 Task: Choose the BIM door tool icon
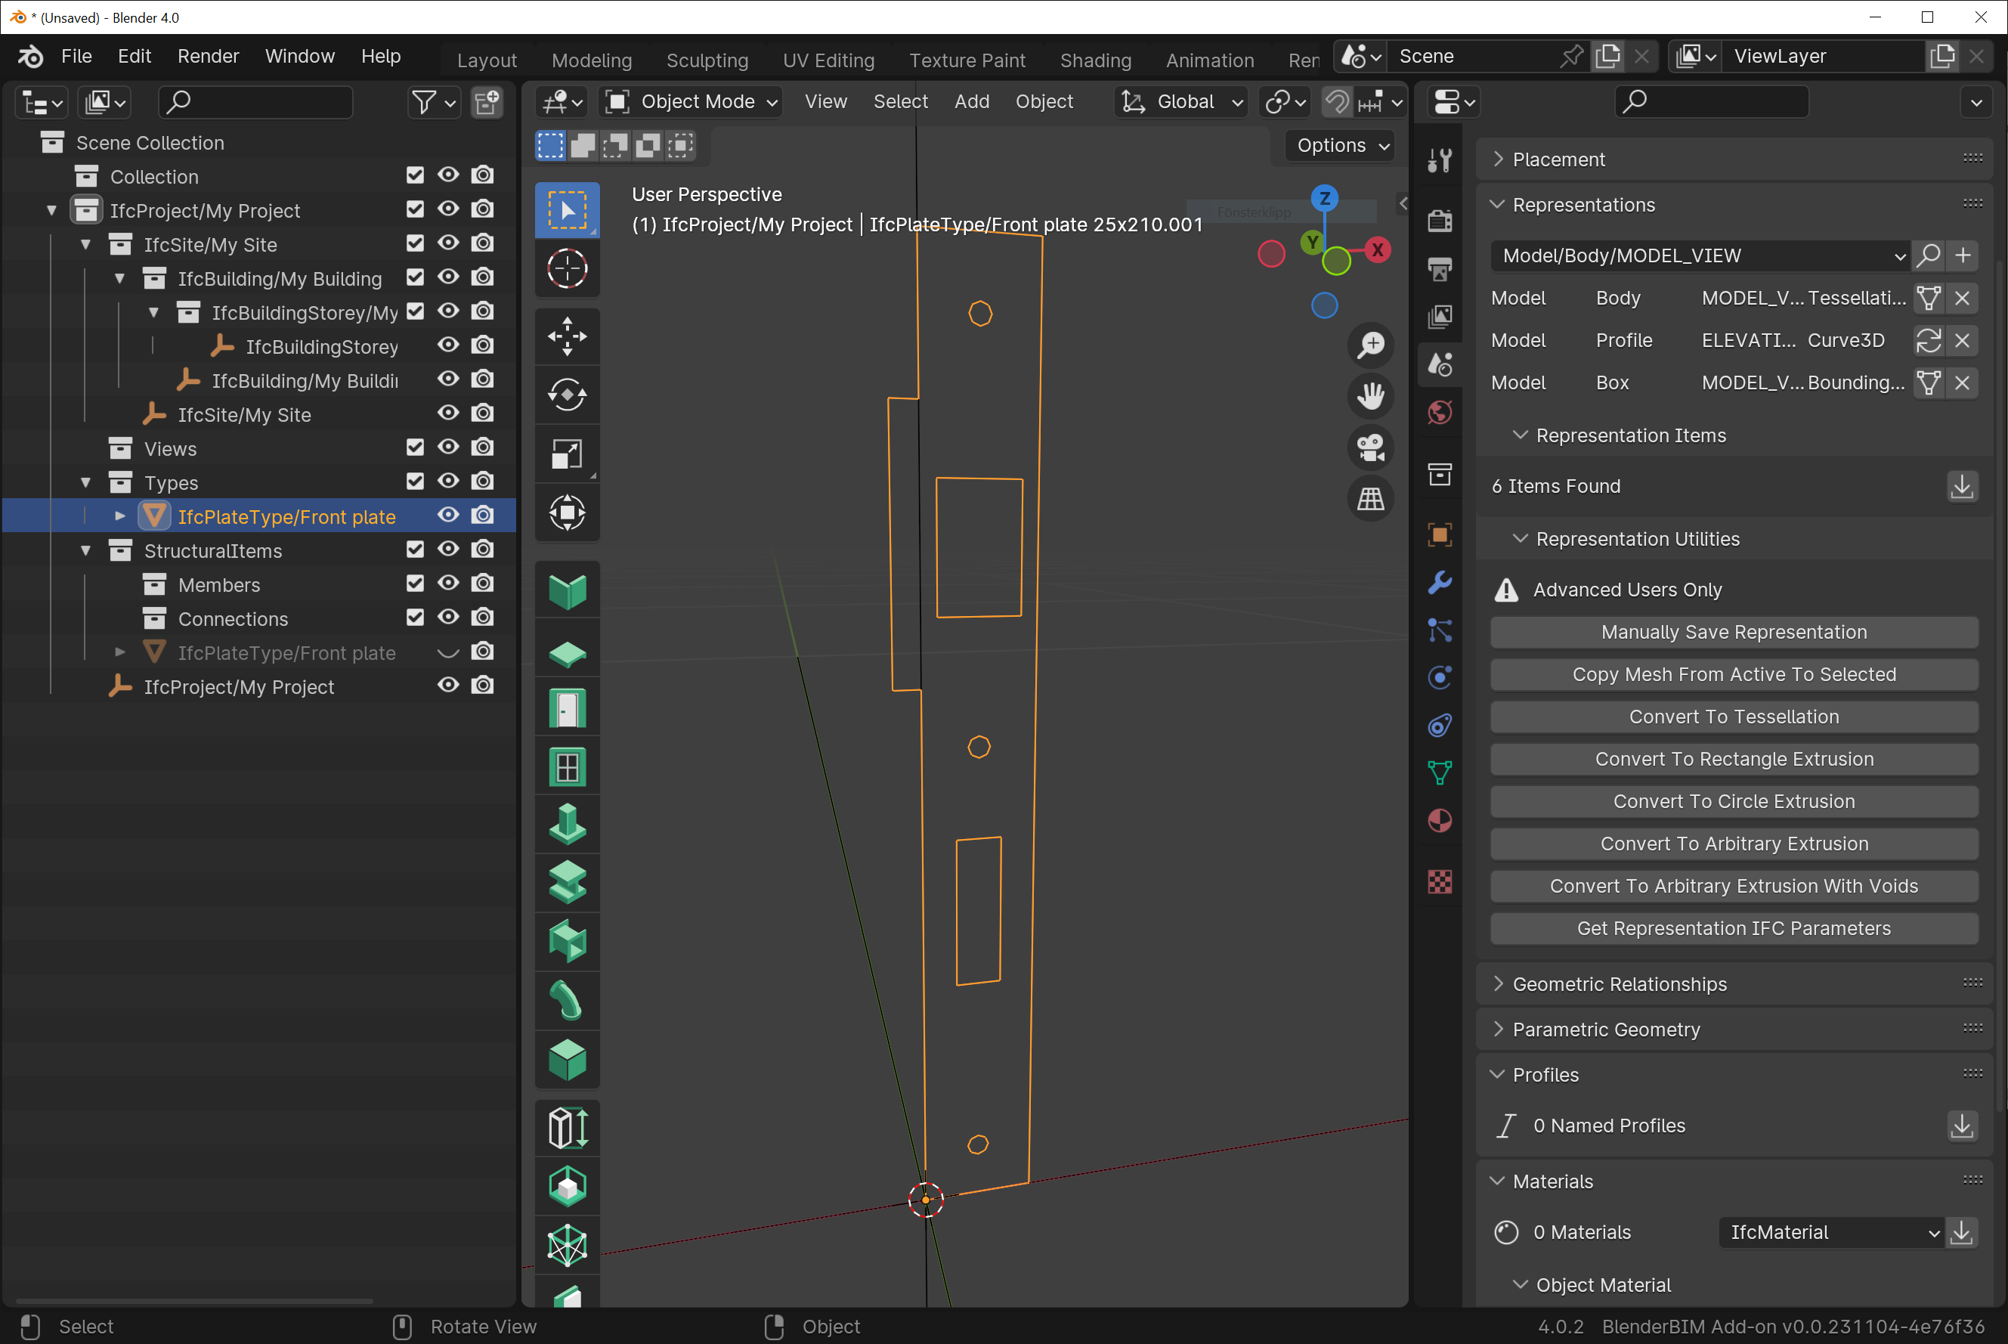[567, 709]
